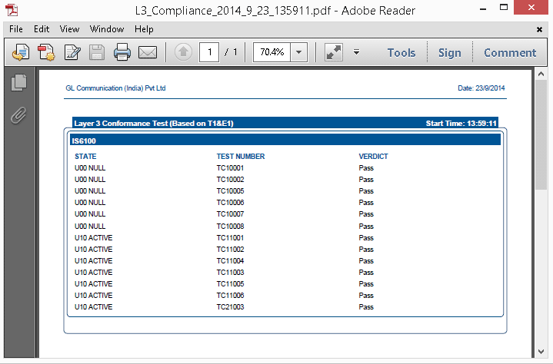The width and height of the screenshot is (553, 364).
Task: Open the Page Thumbnails panel icon
Action: (x=19, y=83)
